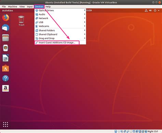Open the Amazon launcher in dock
162x133 pixels.
5,88
